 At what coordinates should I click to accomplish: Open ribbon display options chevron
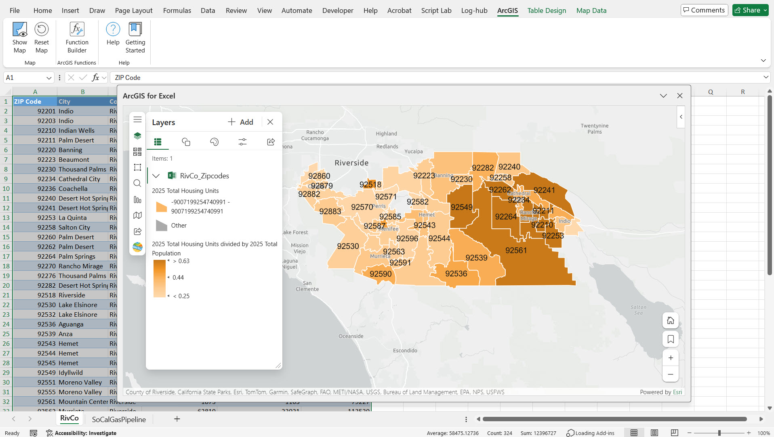pyautogui.click(x=763, y=61)
